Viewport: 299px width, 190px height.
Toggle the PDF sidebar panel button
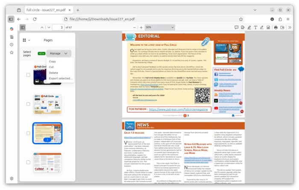point(23,27)
